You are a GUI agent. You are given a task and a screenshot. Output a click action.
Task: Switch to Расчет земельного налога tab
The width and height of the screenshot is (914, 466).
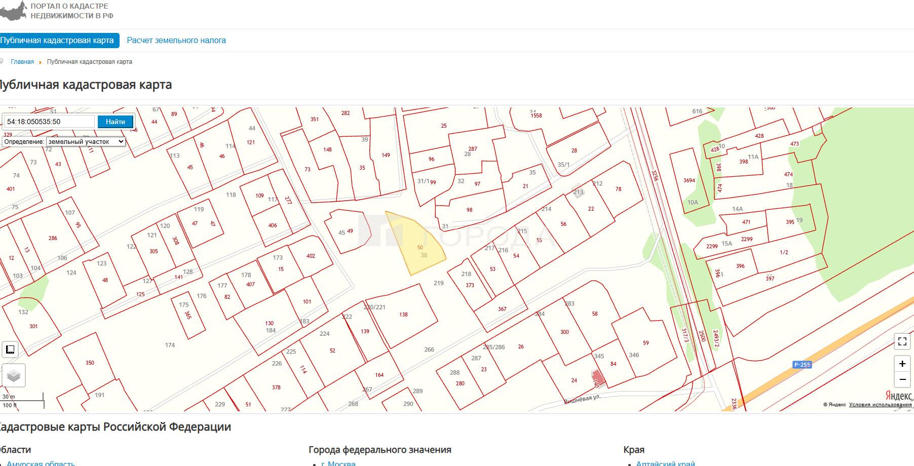176,41
